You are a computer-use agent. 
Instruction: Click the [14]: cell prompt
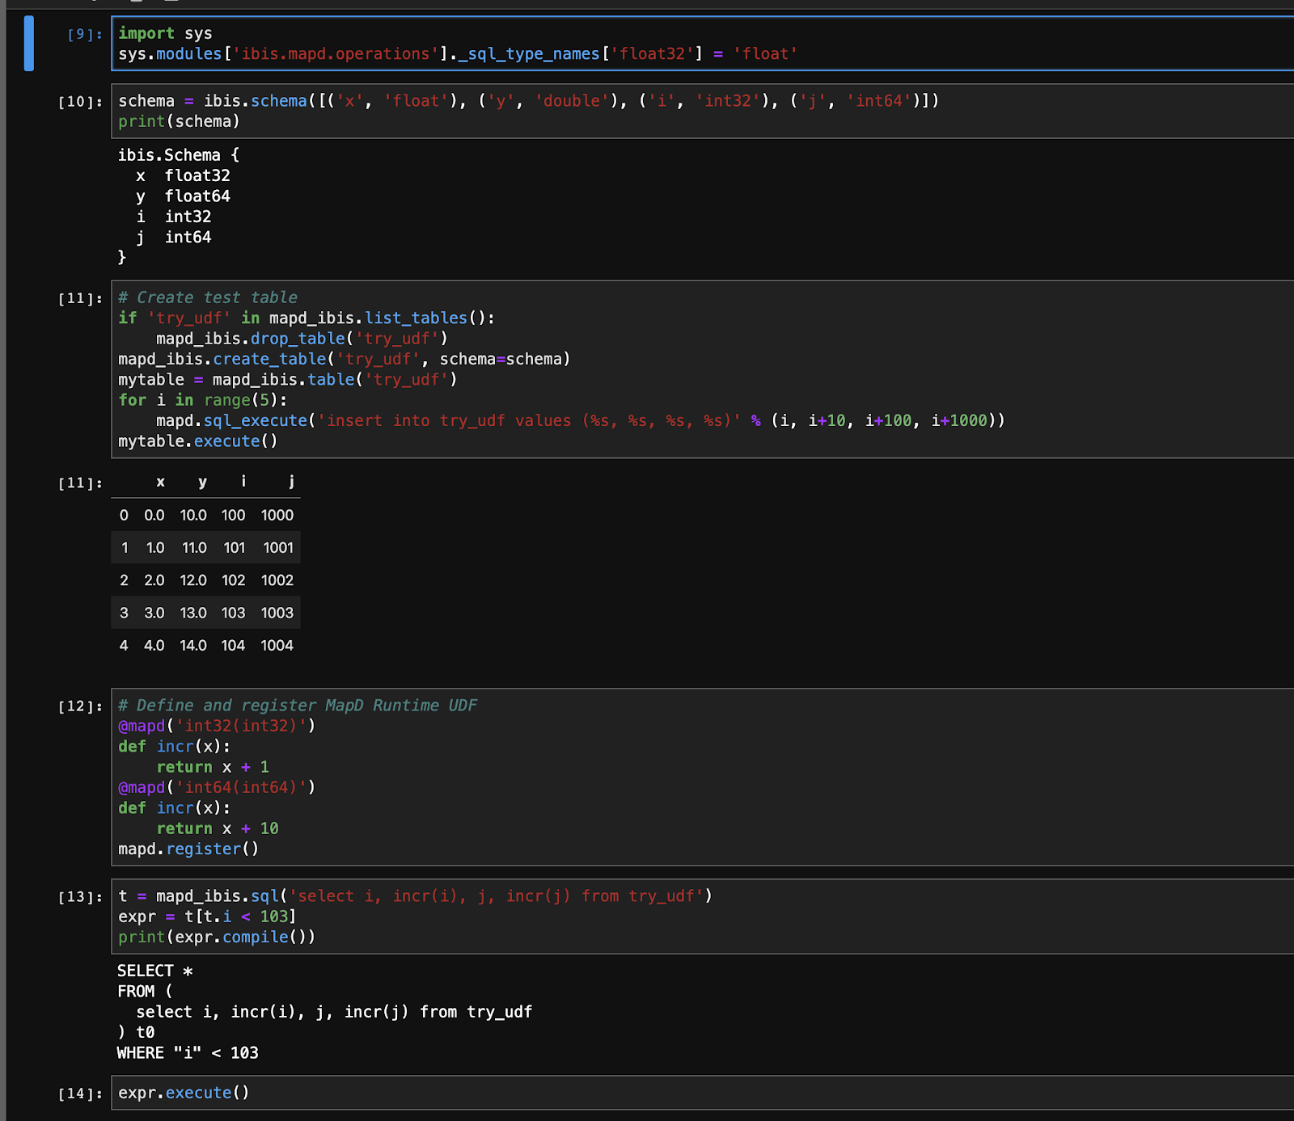(80, 1094)
